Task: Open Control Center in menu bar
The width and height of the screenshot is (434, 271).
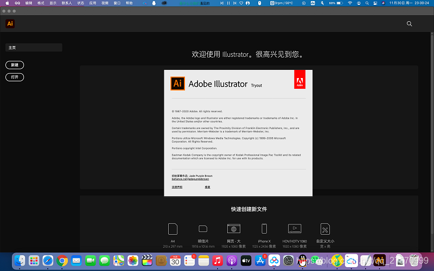Action: (x=375, y=3)
